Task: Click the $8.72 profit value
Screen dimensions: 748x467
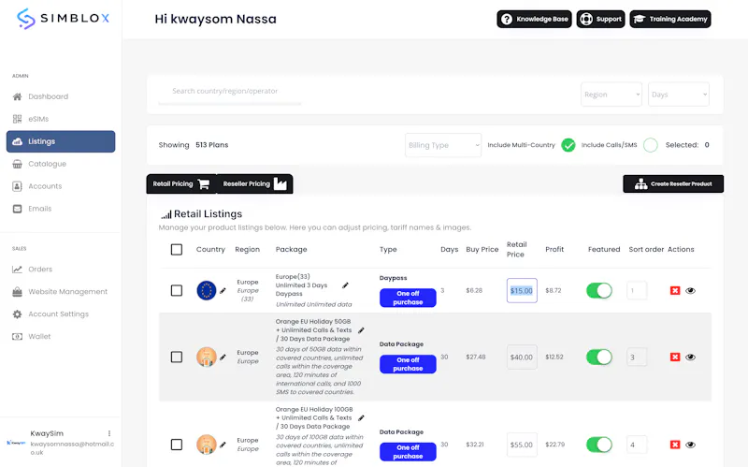Action: (x=554, y=290)
